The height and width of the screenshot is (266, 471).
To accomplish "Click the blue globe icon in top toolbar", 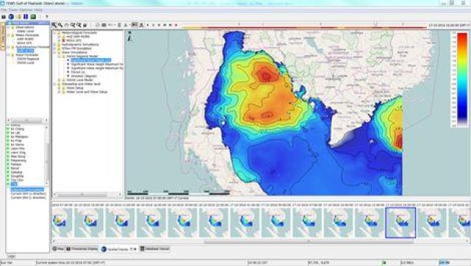I will click(x=11, y=16).
